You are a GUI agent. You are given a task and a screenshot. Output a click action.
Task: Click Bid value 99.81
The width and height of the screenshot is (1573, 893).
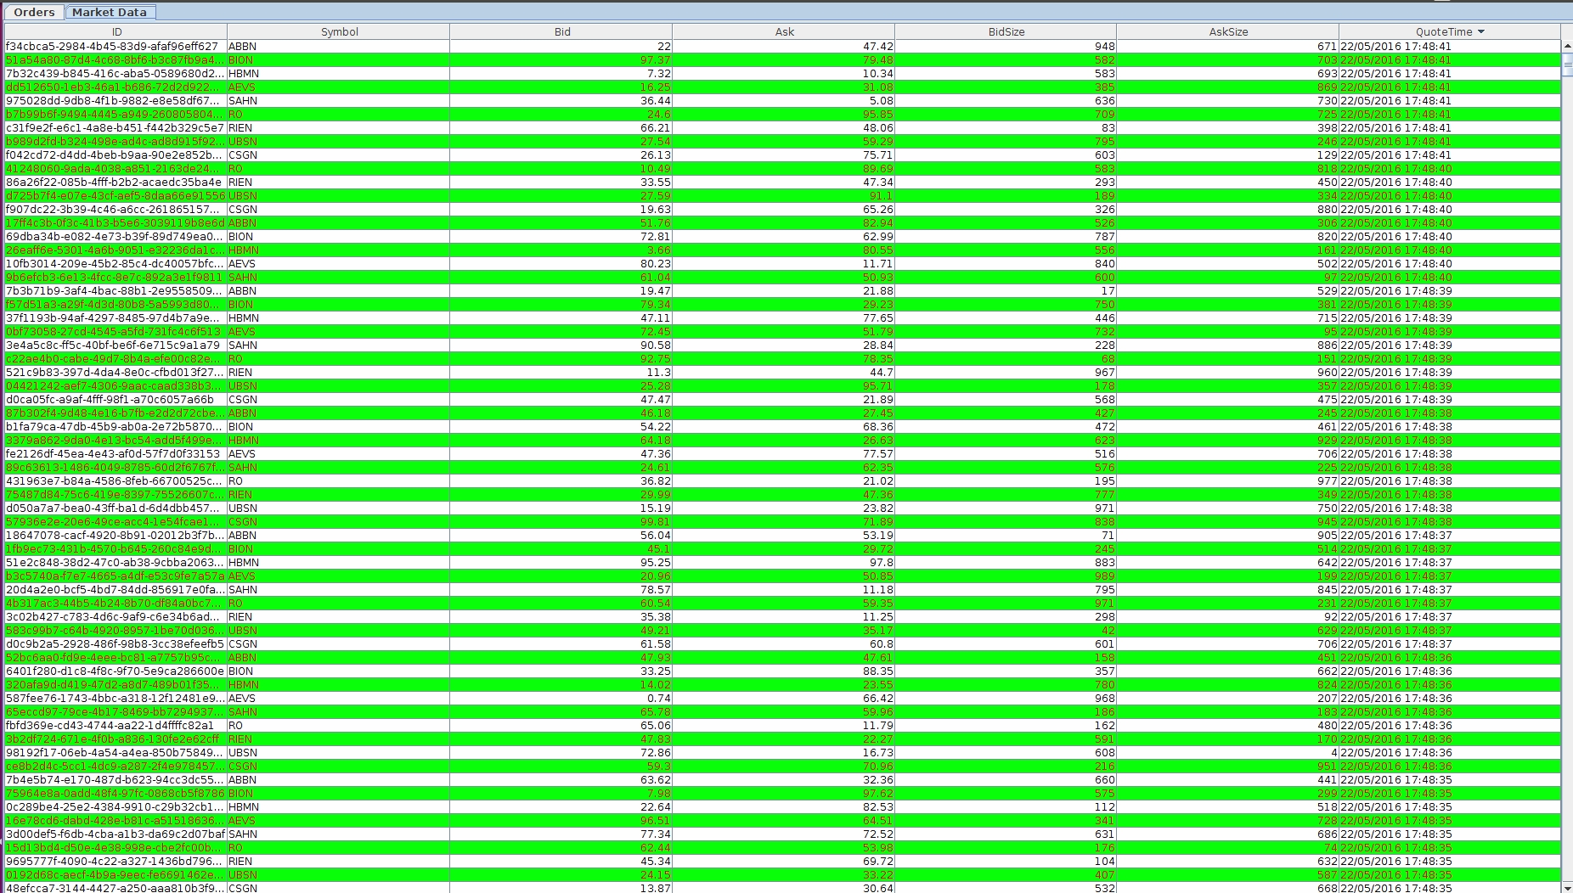(655, 522)
